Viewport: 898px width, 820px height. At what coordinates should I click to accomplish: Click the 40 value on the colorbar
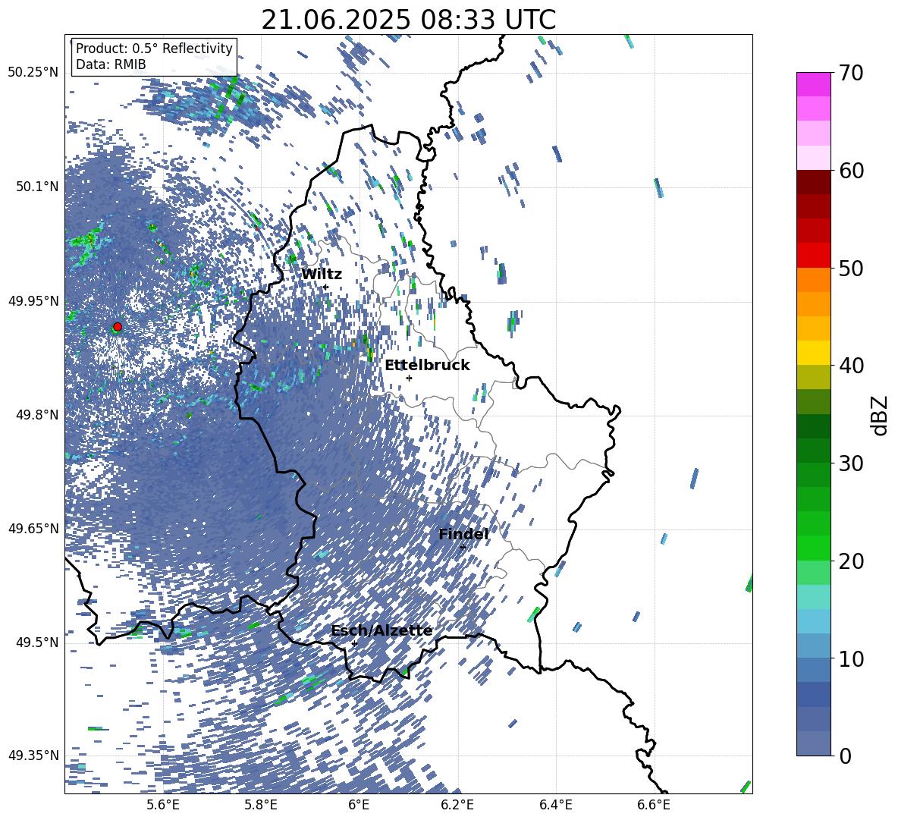pos(851,366)
